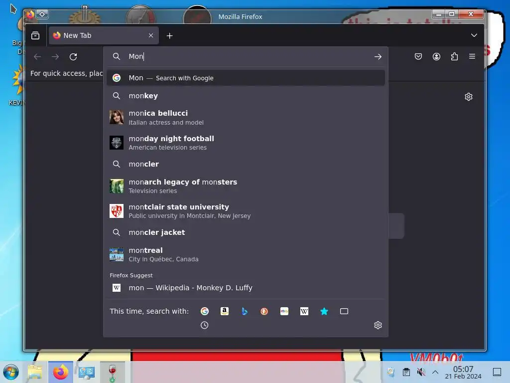The width and height of the screenshot is (510, 383).
Task: Choose monday night football suggestion
Action: 246,143
